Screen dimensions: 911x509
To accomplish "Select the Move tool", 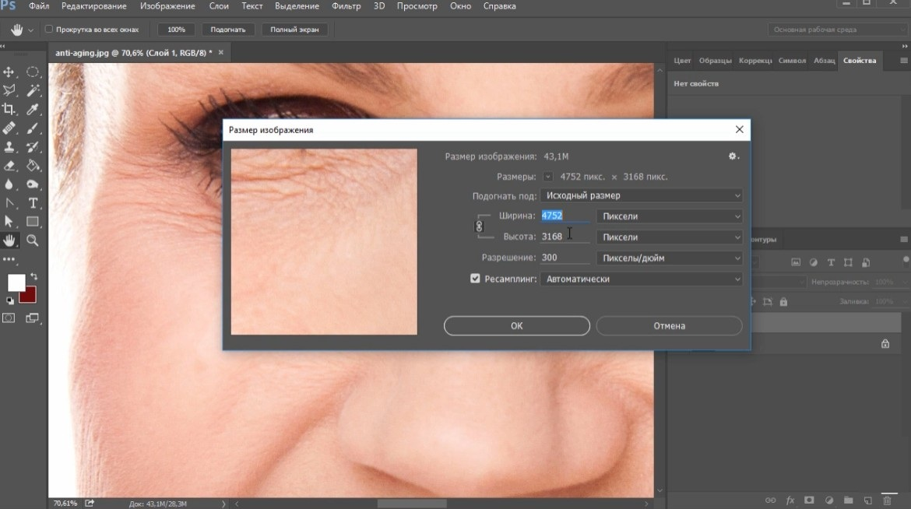I will (9, 72).
